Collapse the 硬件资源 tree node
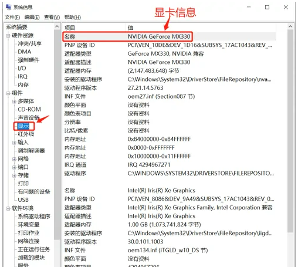Screen dimensions: 298x267 point(8,36)
